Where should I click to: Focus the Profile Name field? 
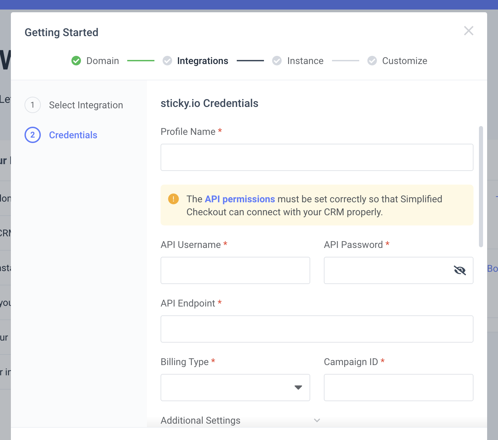pyautogui.click(x=317, y=157)
